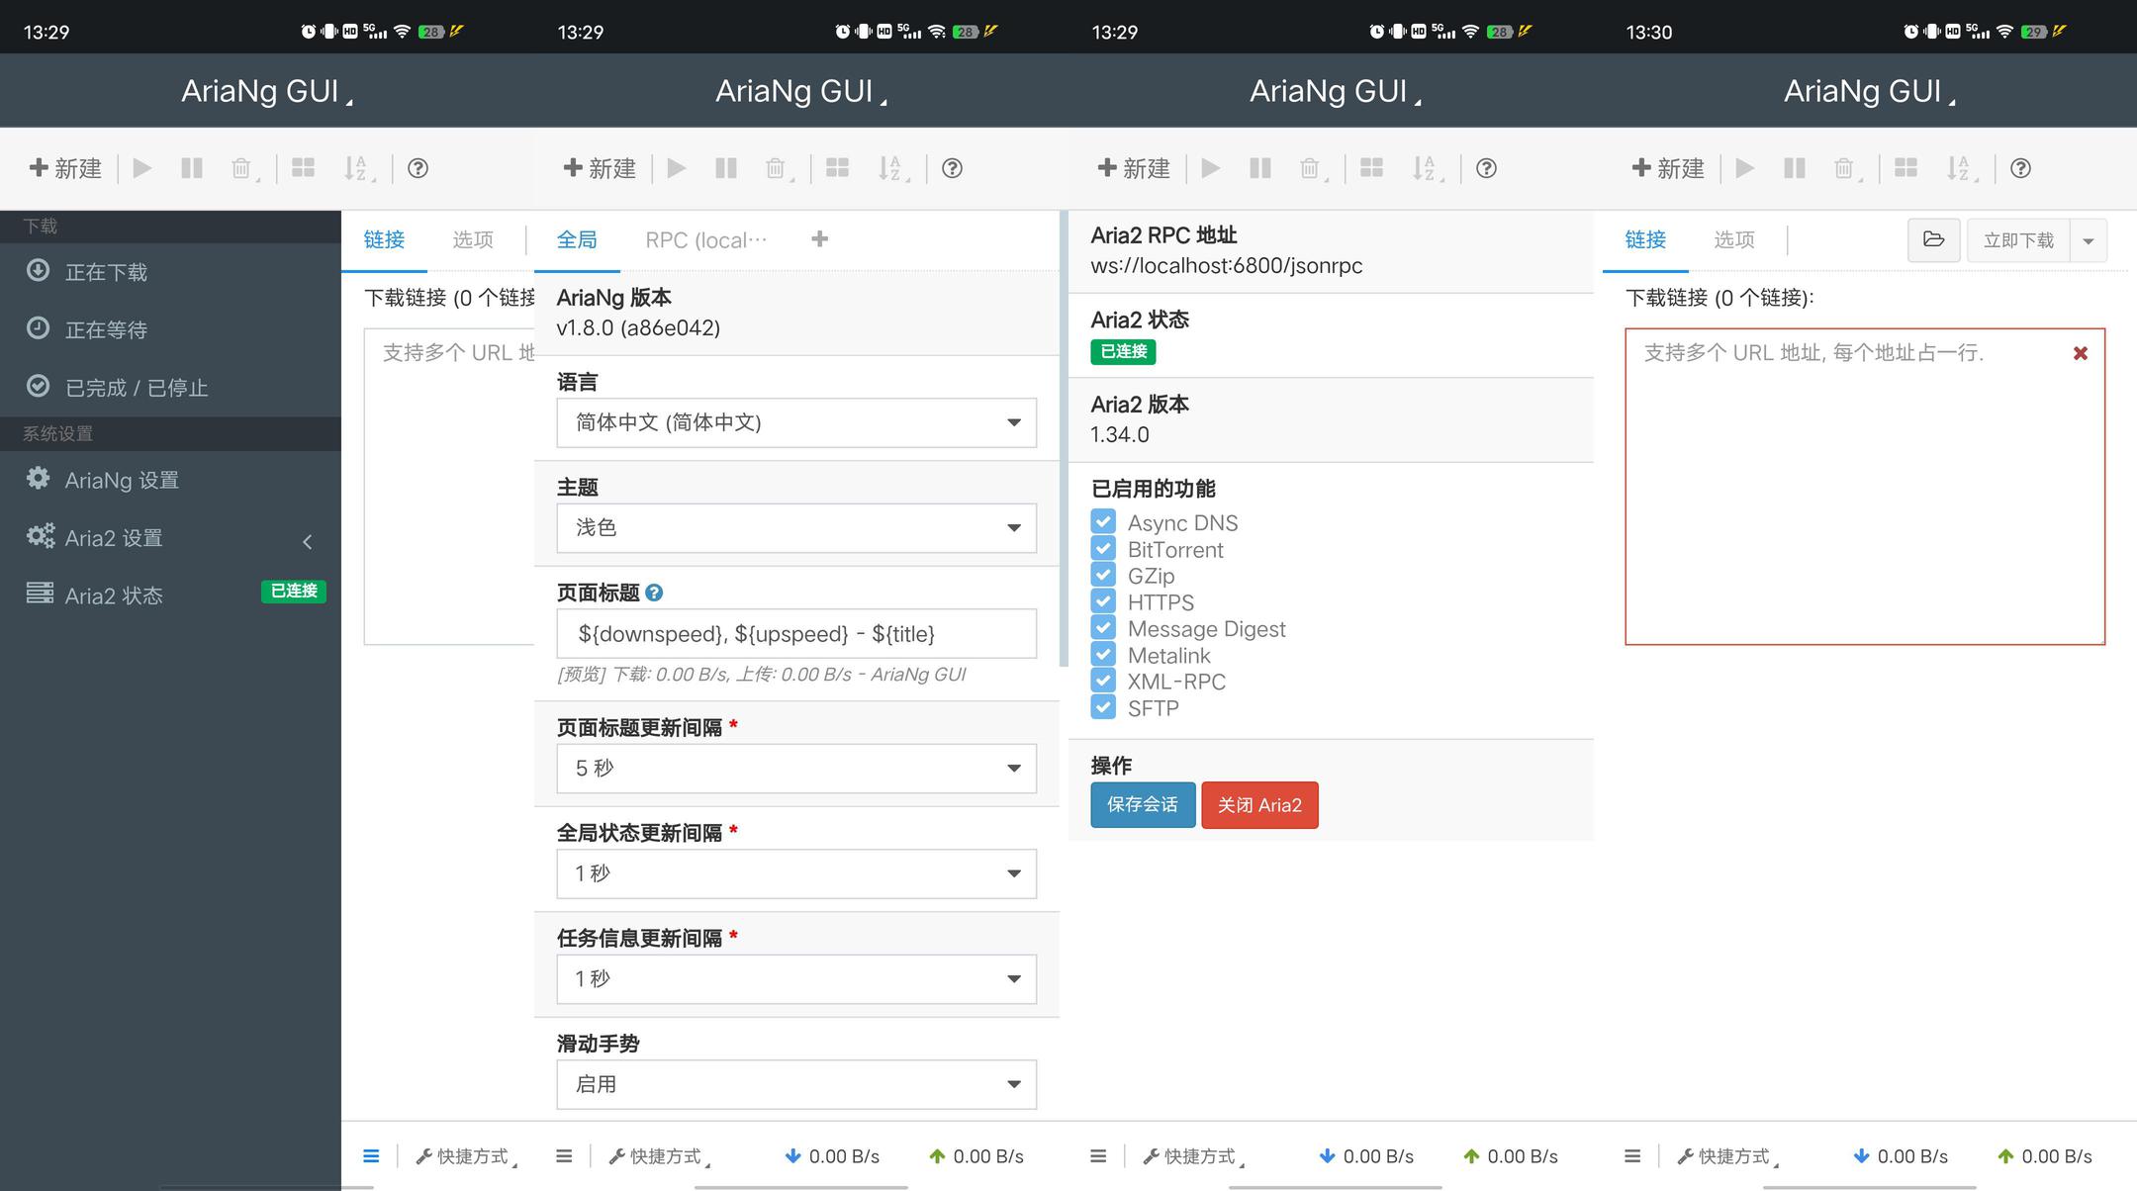2137x1191 pixels.
Task: Tap the trash icon in the sidebar screen toolbar
Action: tap(241, 168)
